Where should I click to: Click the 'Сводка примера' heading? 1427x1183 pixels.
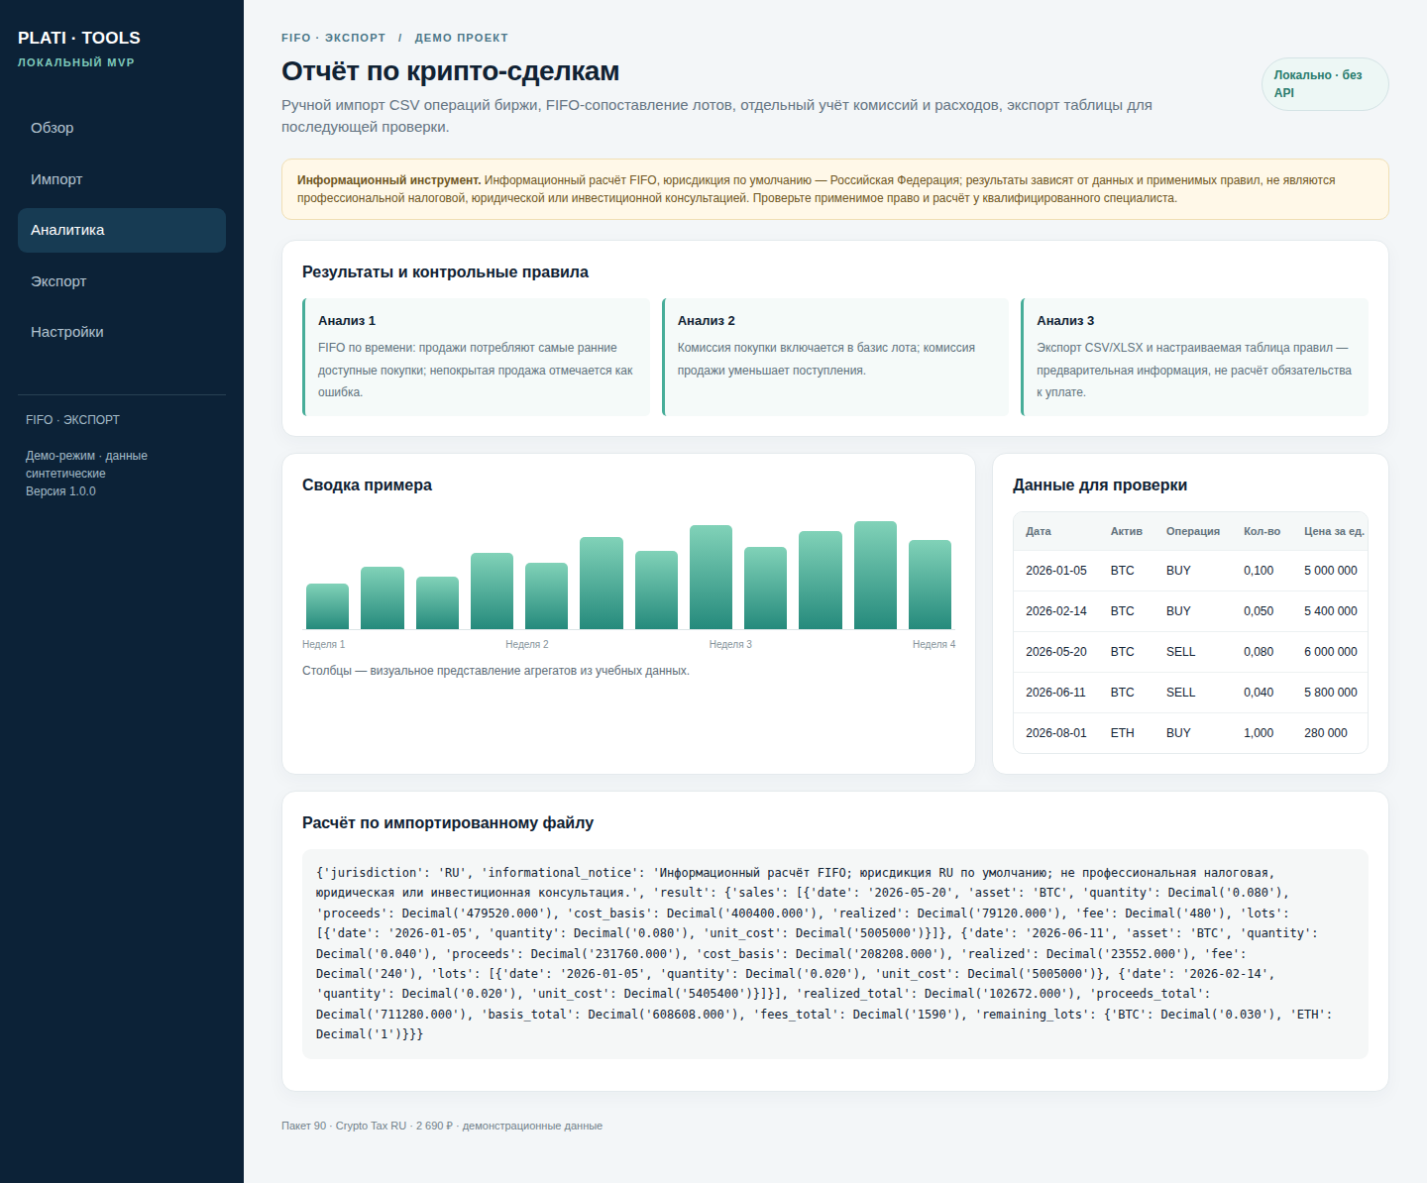[367, 485]
